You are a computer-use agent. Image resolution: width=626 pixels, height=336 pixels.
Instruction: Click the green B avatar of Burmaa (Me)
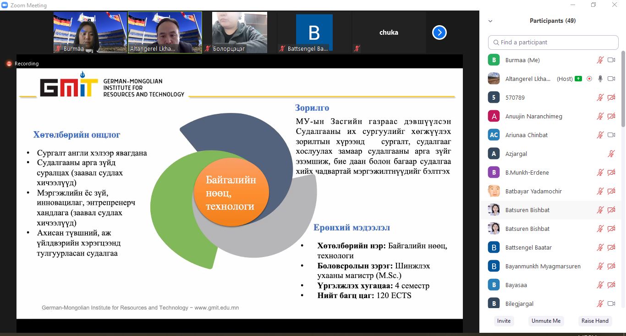(x=494, y=60)
